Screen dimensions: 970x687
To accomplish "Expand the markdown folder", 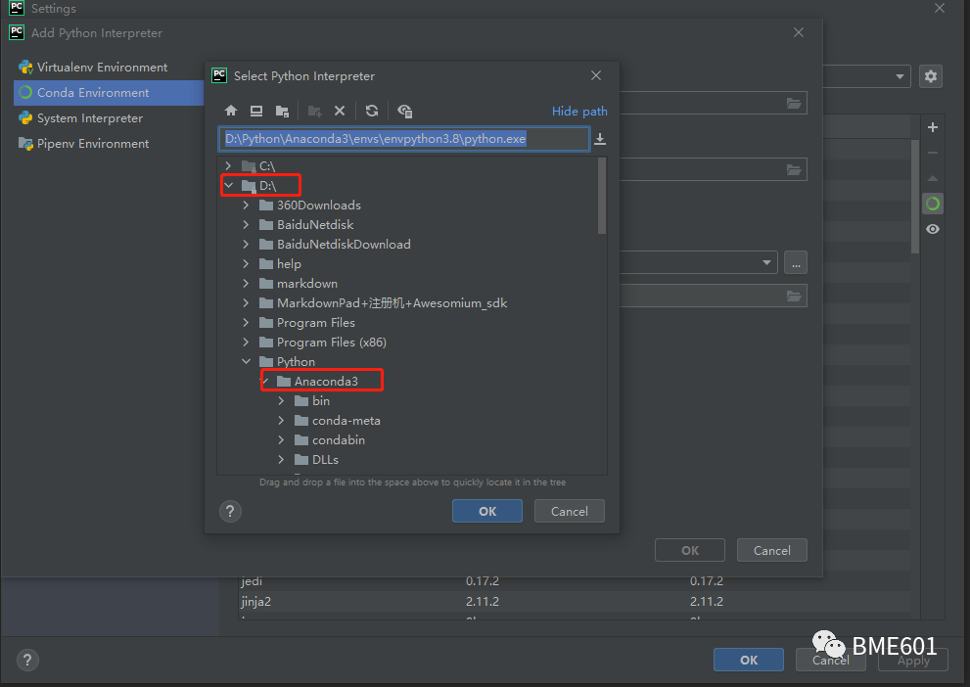I will tap(246, 283).
